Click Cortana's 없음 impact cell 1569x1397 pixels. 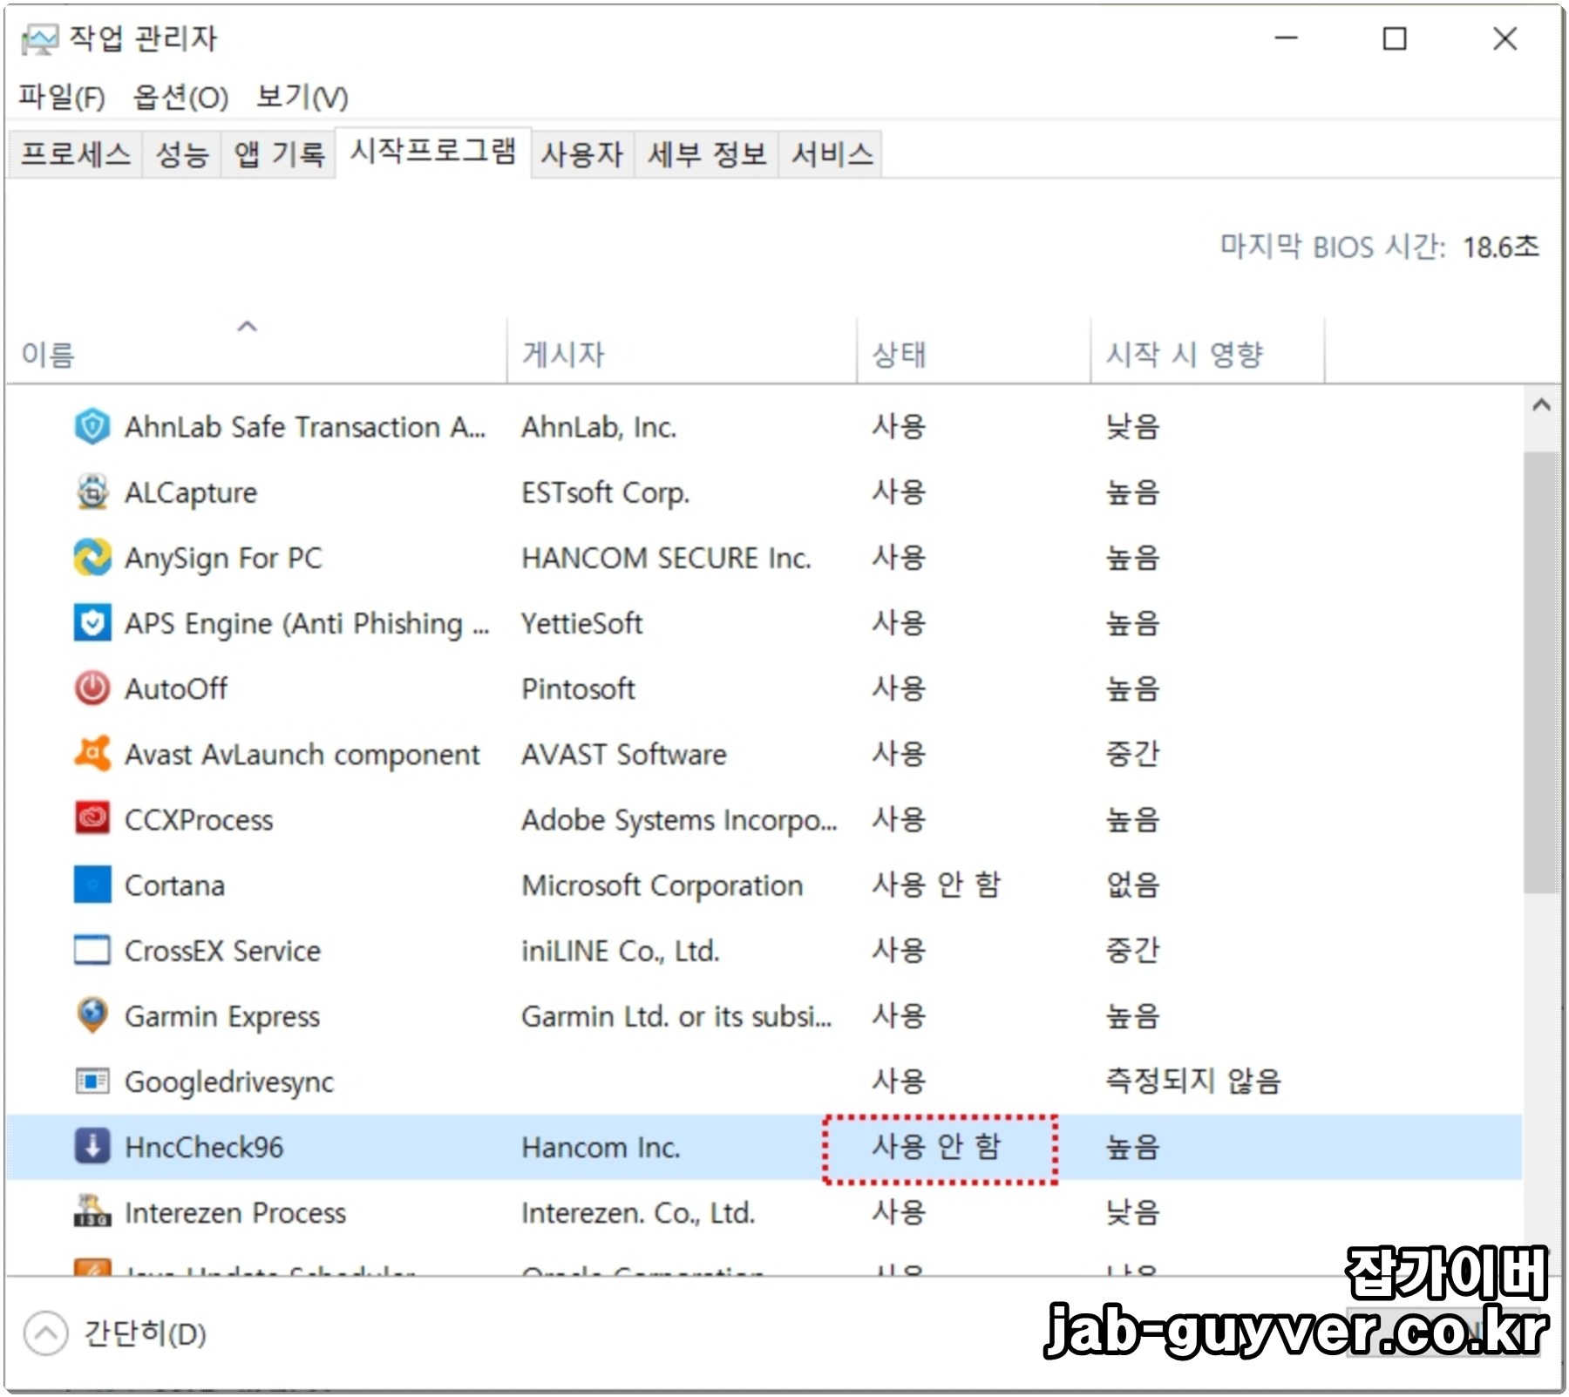pyautogui.click(x=1131, y=885)
